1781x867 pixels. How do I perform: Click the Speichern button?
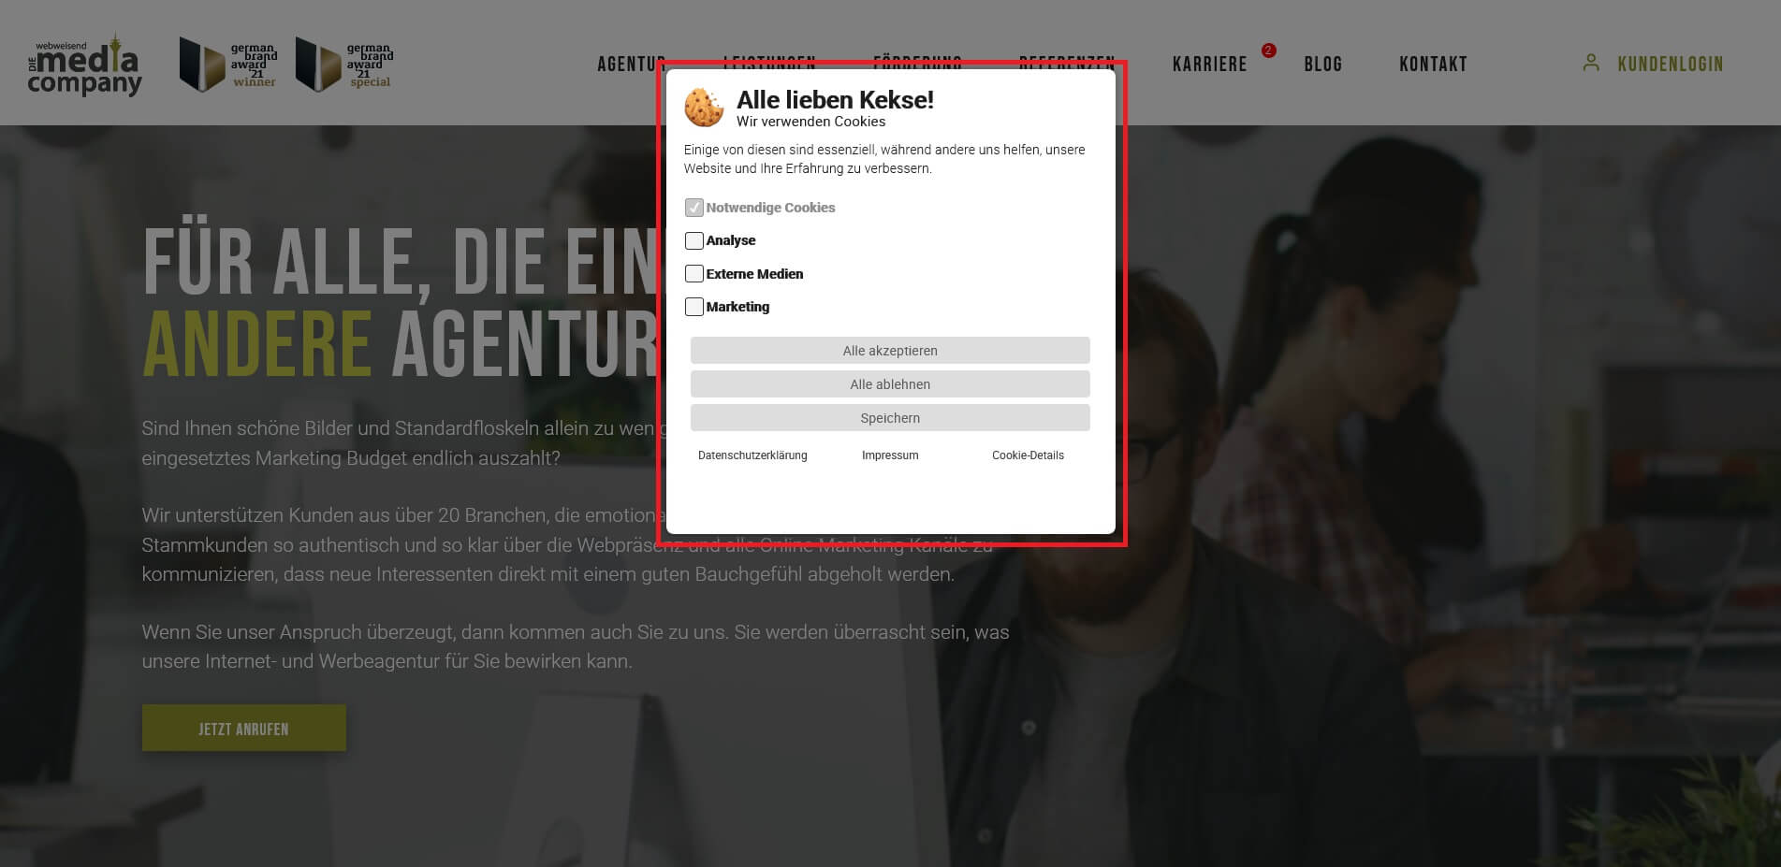pos(890,418)
